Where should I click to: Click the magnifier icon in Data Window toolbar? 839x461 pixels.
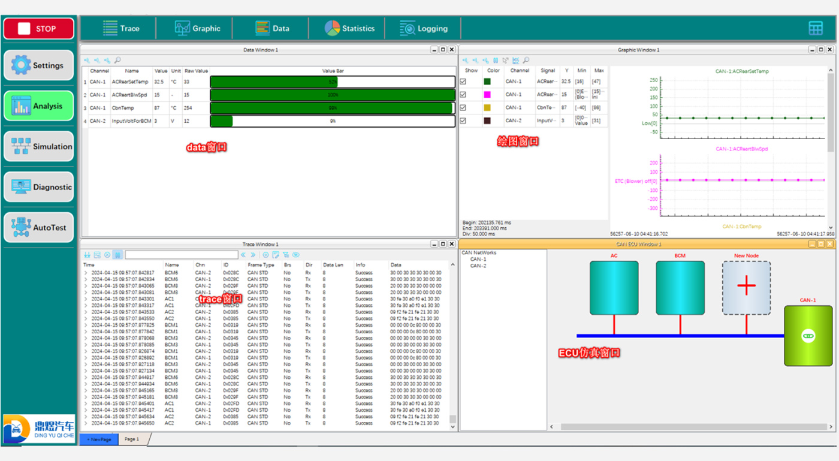pyautogui.click(x=117, y=60)
